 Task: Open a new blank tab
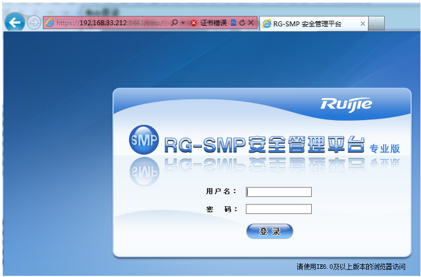coord(377,24)
